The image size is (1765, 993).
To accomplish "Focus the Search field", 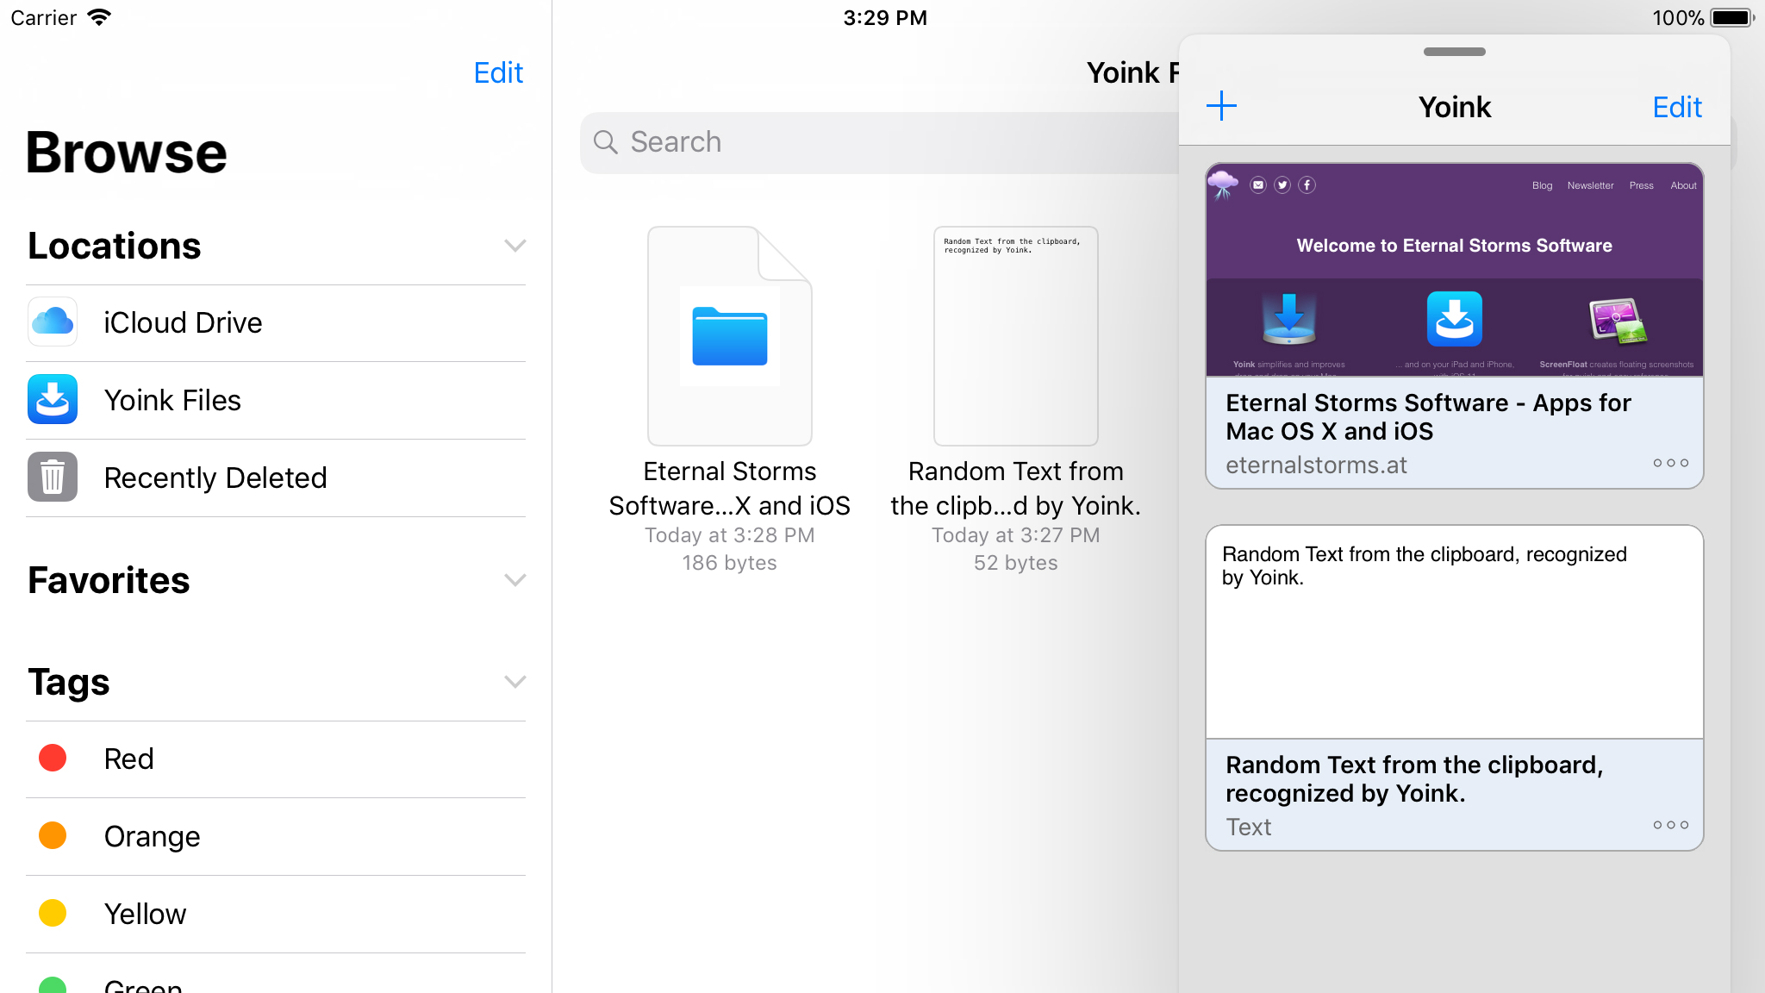I will tap(879, 142).
